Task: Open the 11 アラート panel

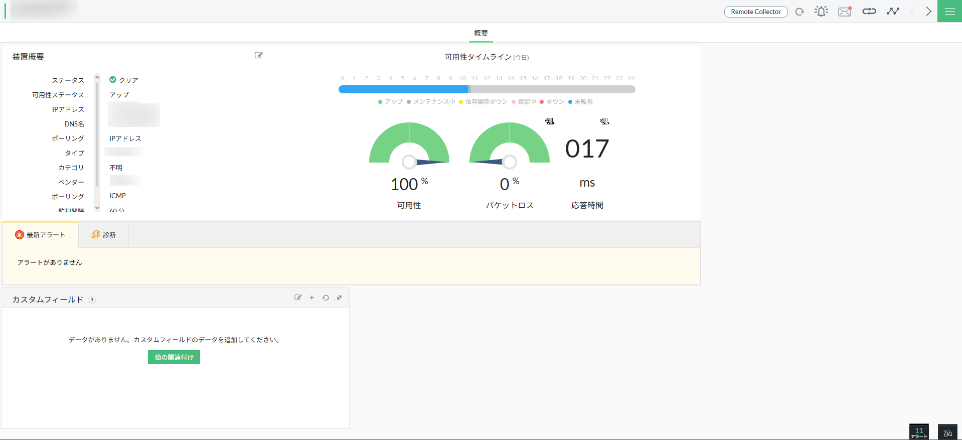Action: click(919, 432)
